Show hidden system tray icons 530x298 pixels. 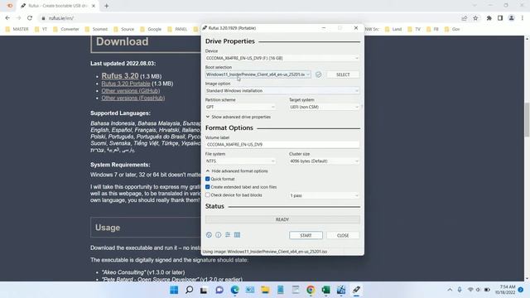pyautogui.click(x=450, y=290)
